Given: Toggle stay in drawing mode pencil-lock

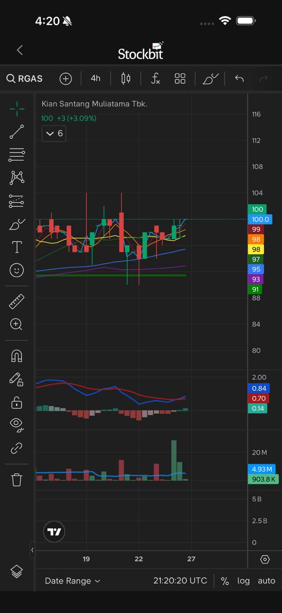Looking at the screenshot, I should coord(17,379).
